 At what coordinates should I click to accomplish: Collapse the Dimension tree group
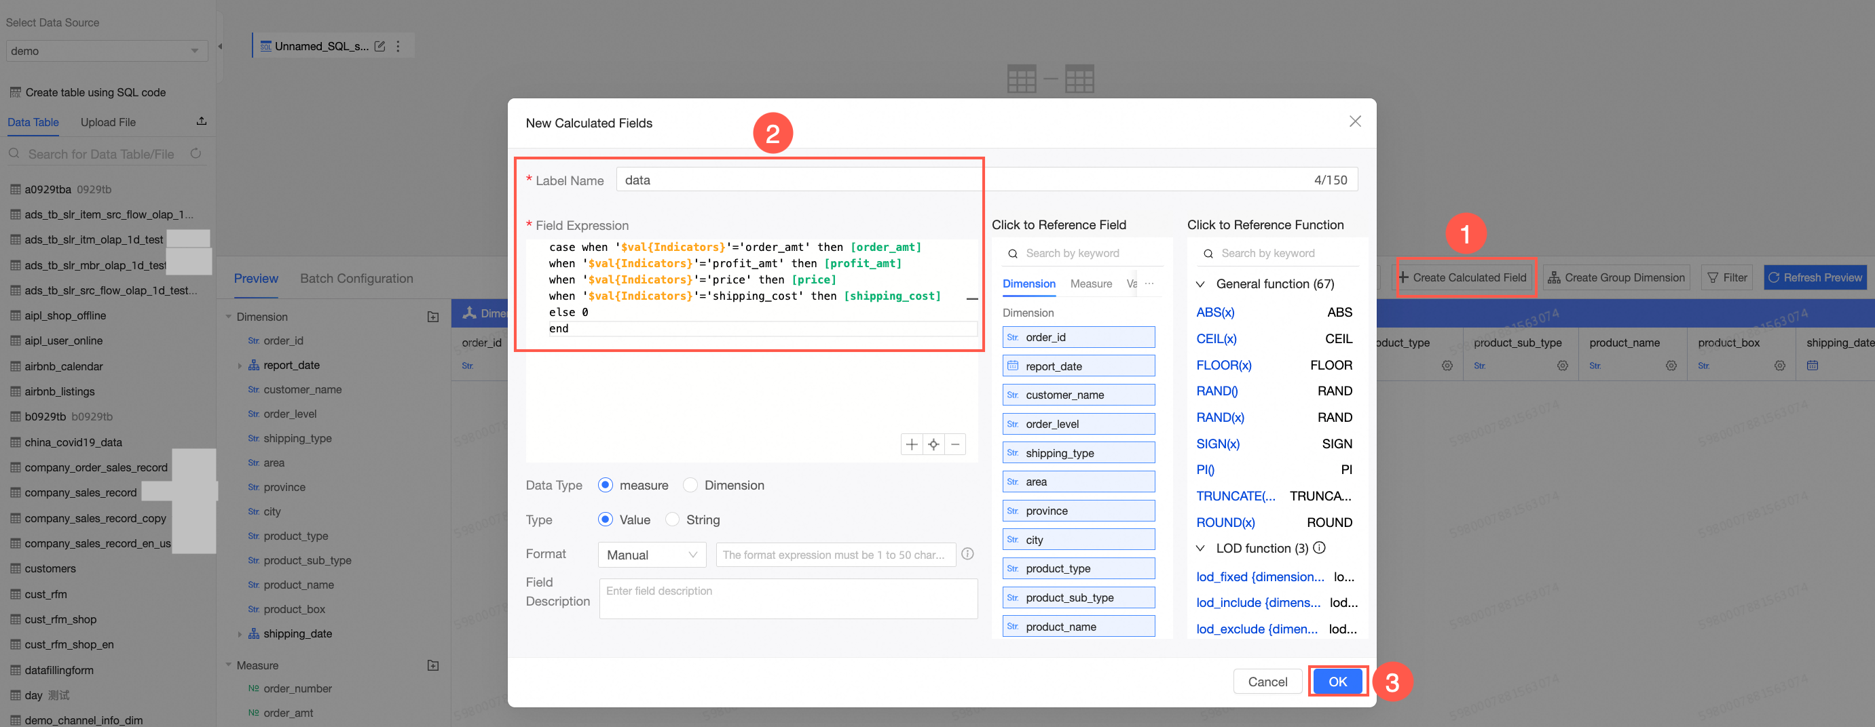tap(229, 317)
